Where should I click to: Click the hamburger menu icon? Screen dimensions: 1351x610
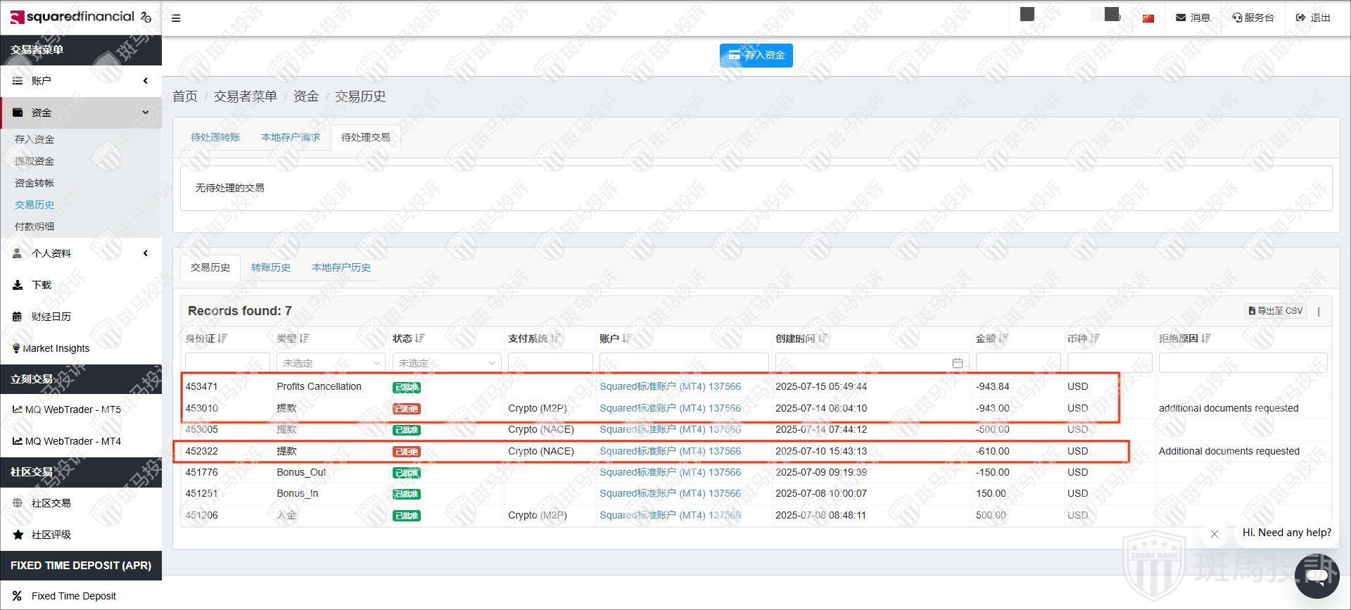pyautogui.click(x=176, y=18)
